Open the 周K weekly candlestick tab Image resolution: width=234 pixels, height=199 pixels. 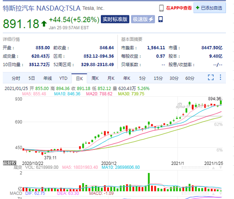tap(95, 78)
